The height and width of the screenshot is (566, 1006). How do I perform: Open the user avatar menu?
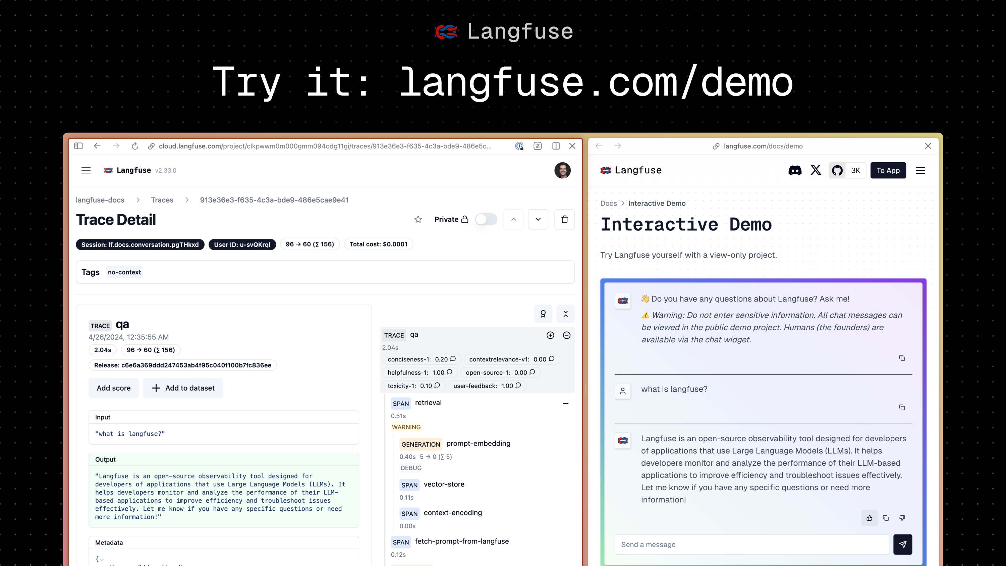[x=562, y=170]
